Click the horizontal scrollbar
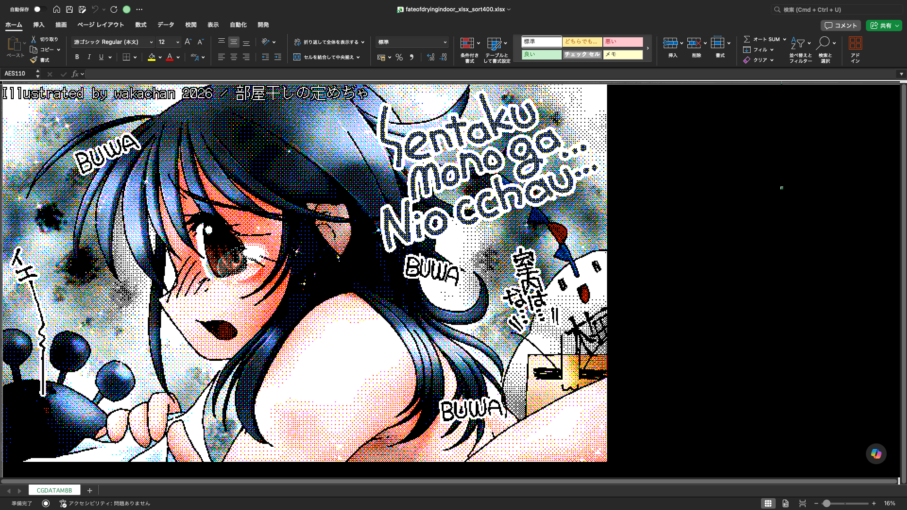This screenshot has width=907, height=510. click(x=449, y=481)
